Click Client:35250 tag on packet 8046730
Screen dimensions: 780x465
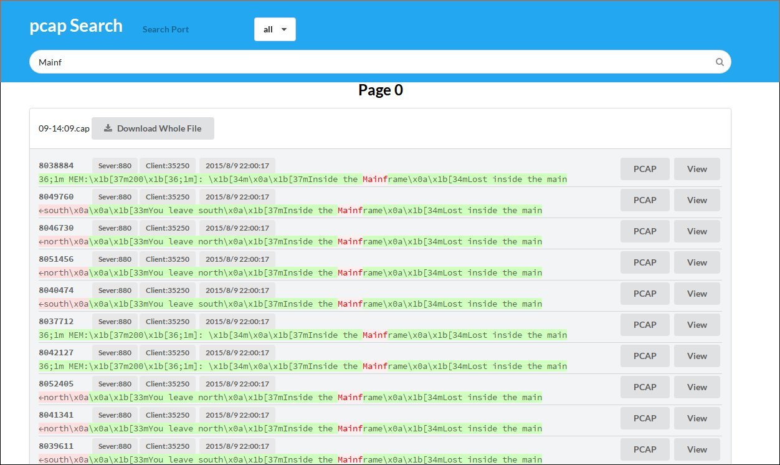(x=168, y=228)
